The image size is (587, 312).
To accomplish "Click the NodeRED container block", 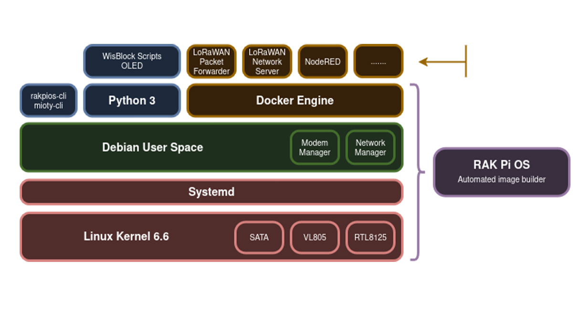I will pyautogui.click(x=323, y=61).
